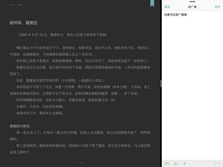This screenshot has width=223, height=167.
Task: Click the paragraph starting with 第一是太亲人了
Action: 80,136
